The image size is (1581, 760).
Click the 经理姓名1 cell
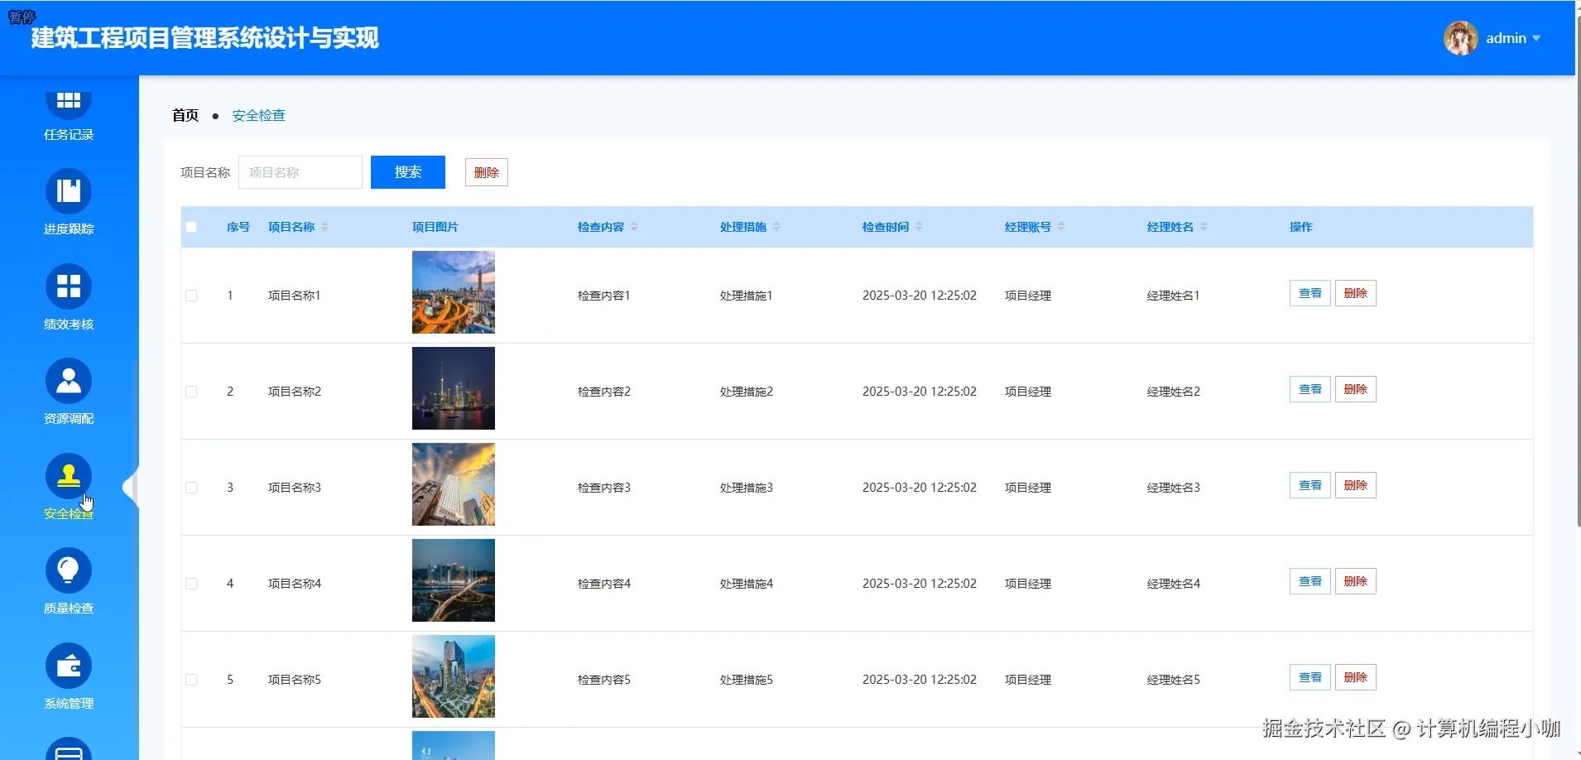point(1173,296)
